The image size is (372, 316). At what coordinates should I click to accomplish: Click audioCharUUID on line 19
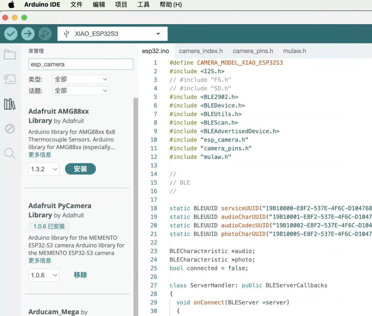243,217
